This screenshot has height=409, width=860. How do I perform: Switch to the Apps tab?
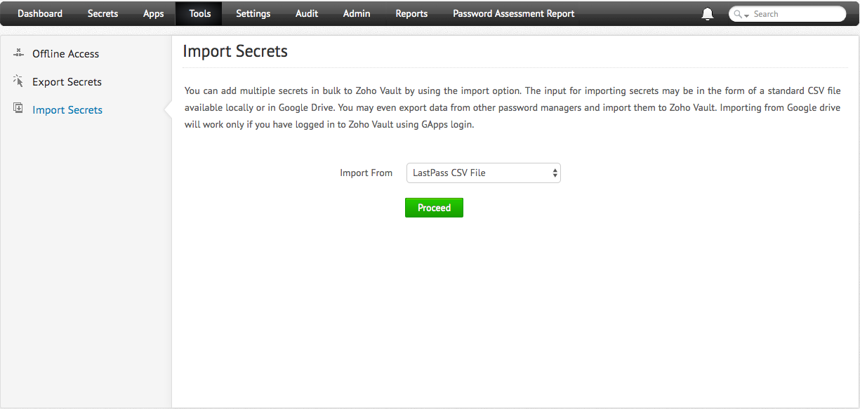tap(153, 13)
